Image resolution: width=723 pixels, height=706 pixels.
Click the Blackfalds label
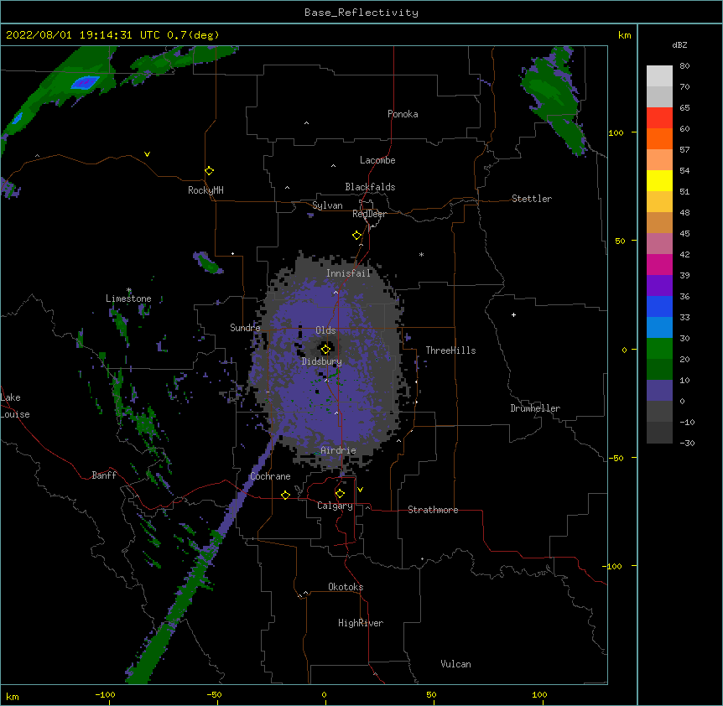pyautogui.click(x=370, y=187)
